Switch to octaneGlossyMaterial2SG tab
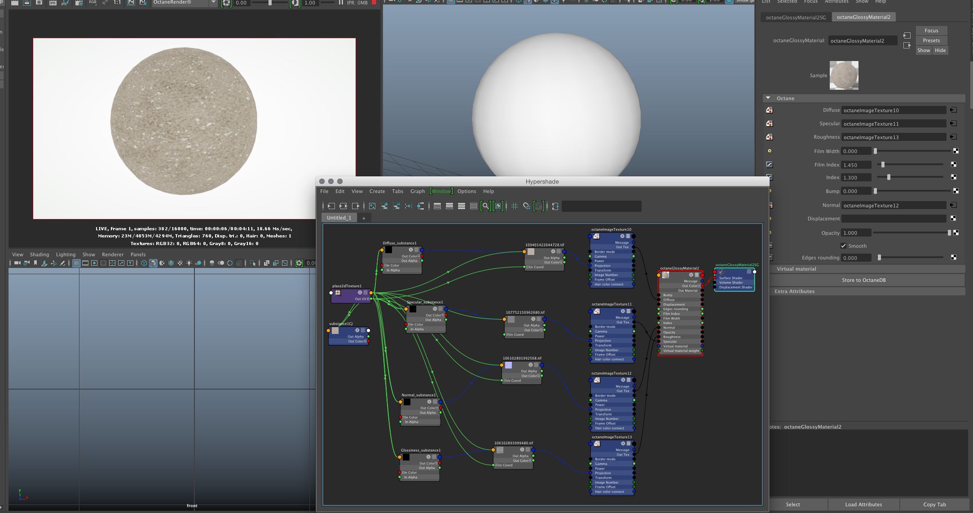973x513 pixels. click(x=796, y=17)
